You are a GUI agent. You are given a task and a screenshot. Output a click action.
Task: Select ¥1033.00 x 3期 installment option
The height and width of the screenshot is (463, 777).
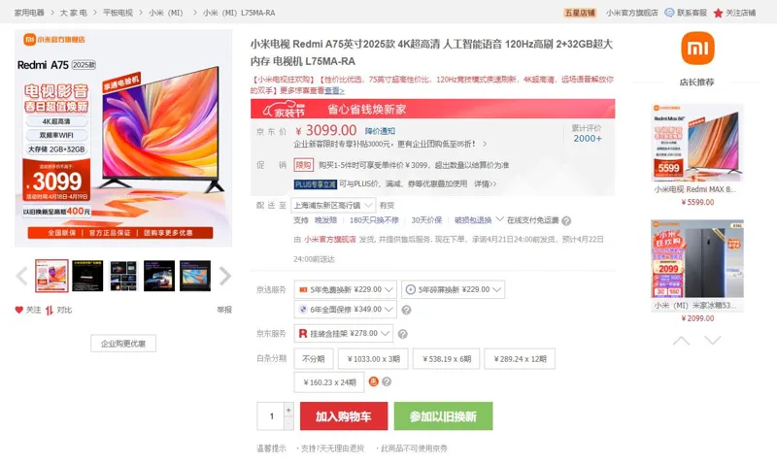(x=374, y=359)
